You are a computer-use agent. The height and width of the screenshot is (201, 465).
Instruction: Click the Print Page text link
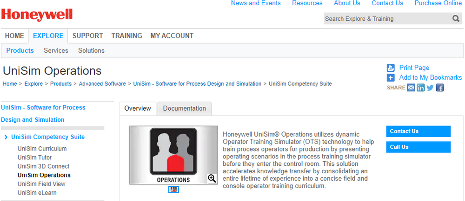[414, 68]
